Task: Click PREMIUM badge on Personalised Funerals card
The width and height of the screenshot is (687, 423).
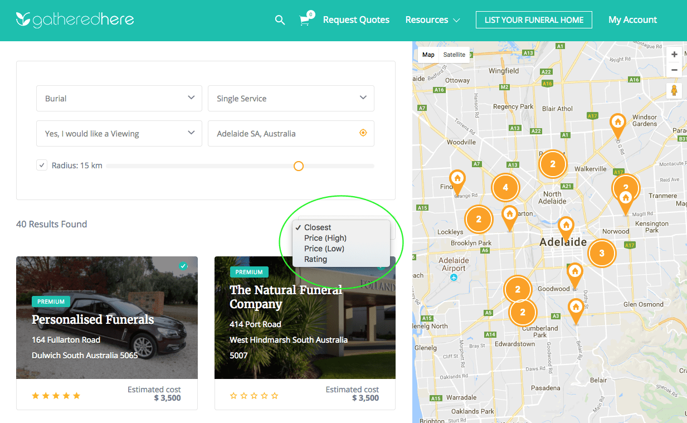Action: click(x=51, y=302)
